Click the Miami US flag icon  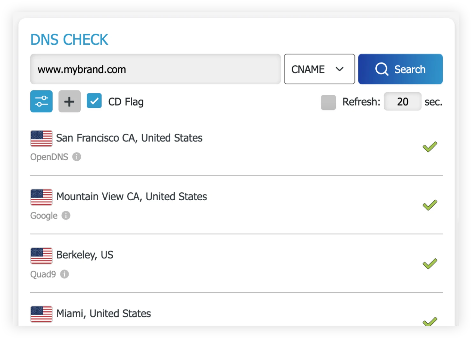pos(41,314)
